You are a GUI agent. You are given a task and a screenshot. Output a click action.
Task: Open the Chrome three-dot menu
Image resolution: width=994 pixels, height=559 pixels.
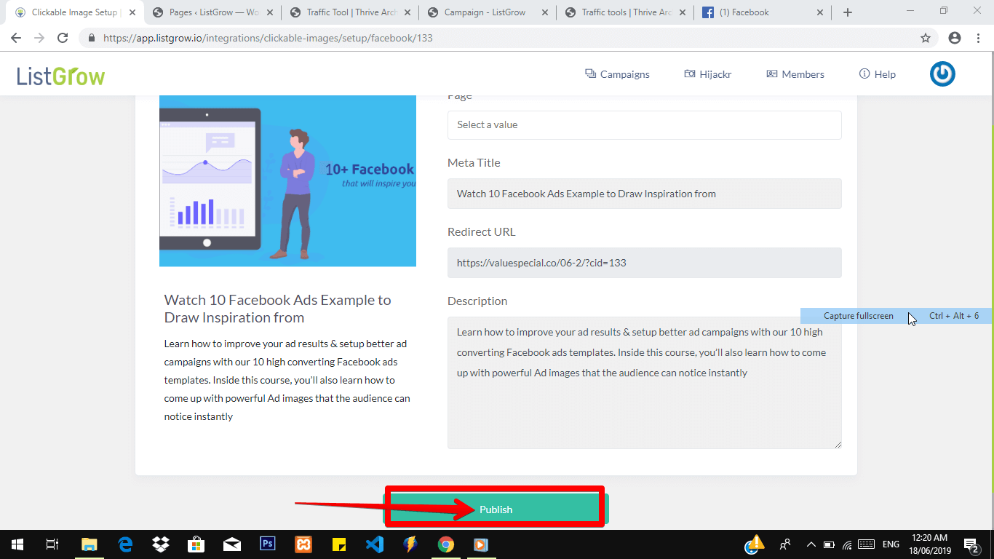click(979, 38)
